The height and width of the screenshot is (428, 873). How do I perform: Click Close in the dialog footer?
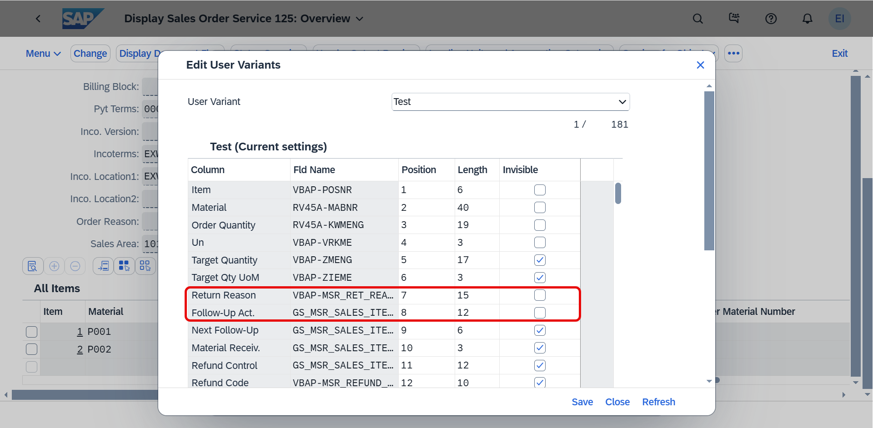click(x=617, y=402)
